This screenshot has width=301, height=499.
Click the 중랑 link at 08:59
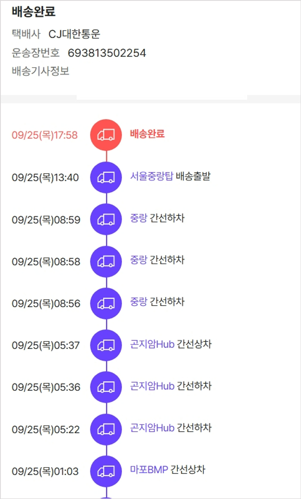click(138, 218)
